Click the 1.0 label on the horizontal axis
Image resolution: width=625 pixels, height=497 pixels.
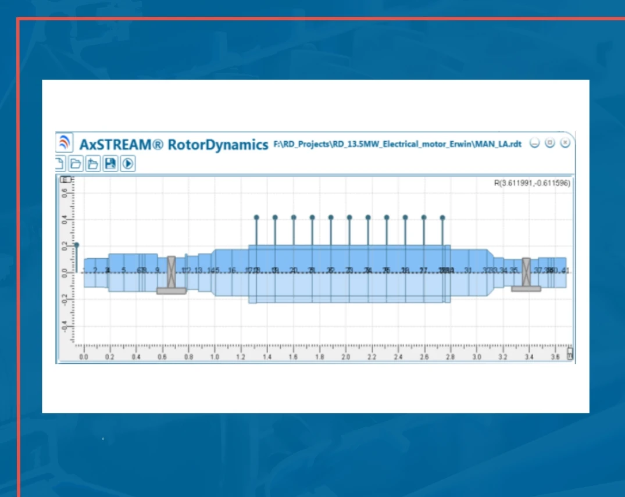coord(215,357)
